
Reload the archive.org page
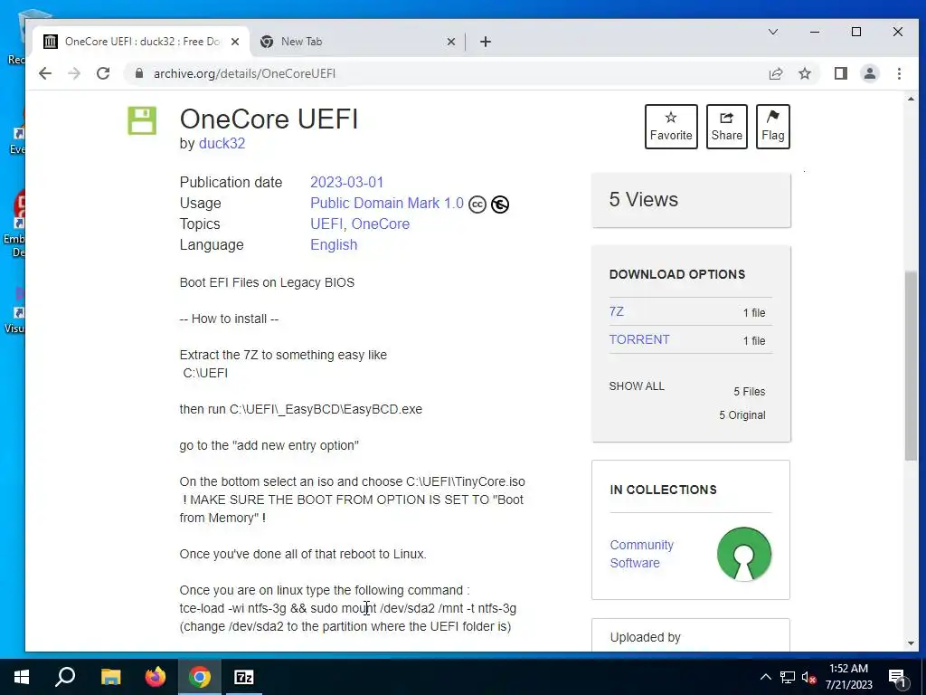pos(103,73)
